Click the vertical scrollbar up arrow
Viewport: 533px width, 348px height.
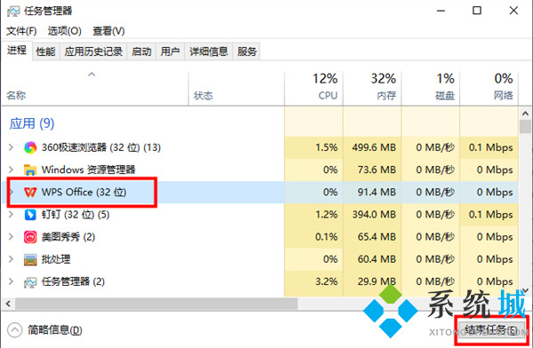pos(526,114)
